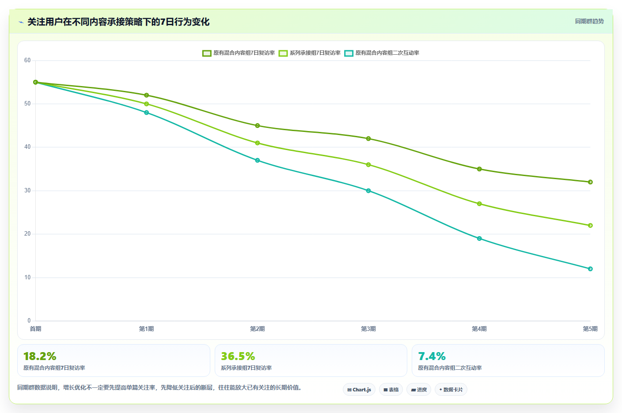Click the teal line point at 第1期
This screenshot has width=622, height=413.
coord(147,113)
